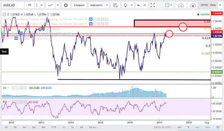Expand first ATR Trailing Stops name dropdown
The height and width of the screenshot is (131, 224).
pos(86,19)
